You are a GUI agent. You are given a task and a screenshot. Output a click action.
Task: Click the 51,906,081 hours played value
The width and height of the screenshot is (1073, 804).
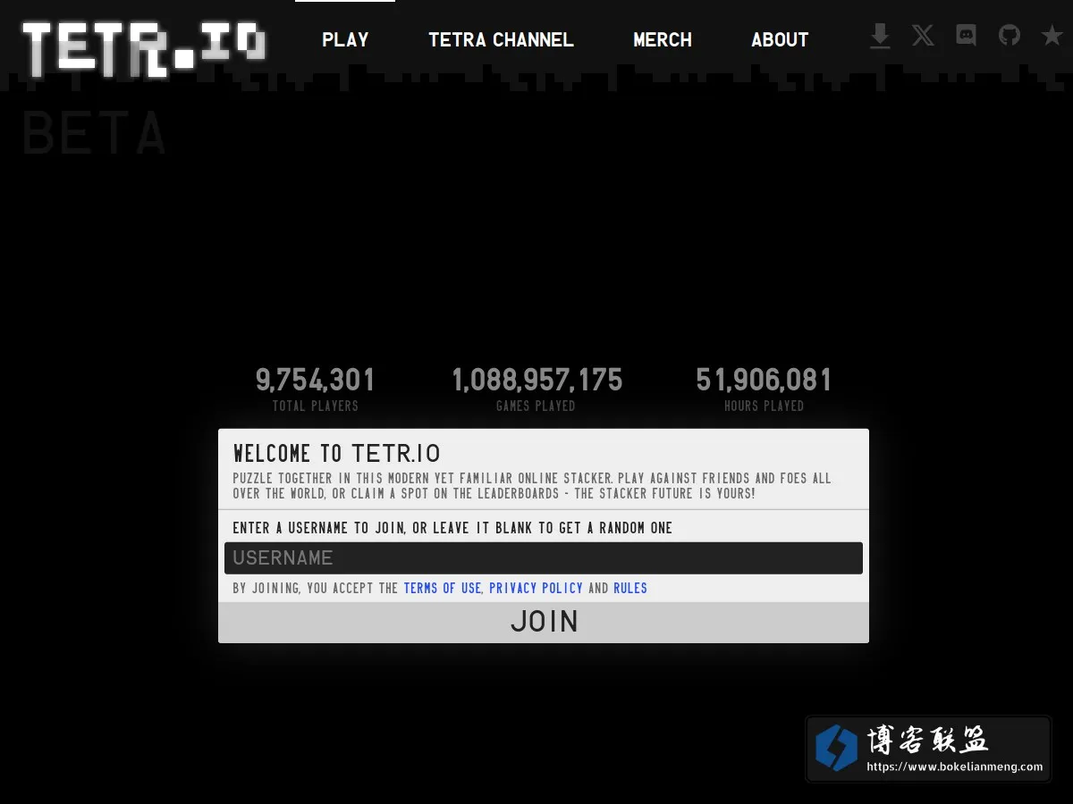click(x=765, y=381)
